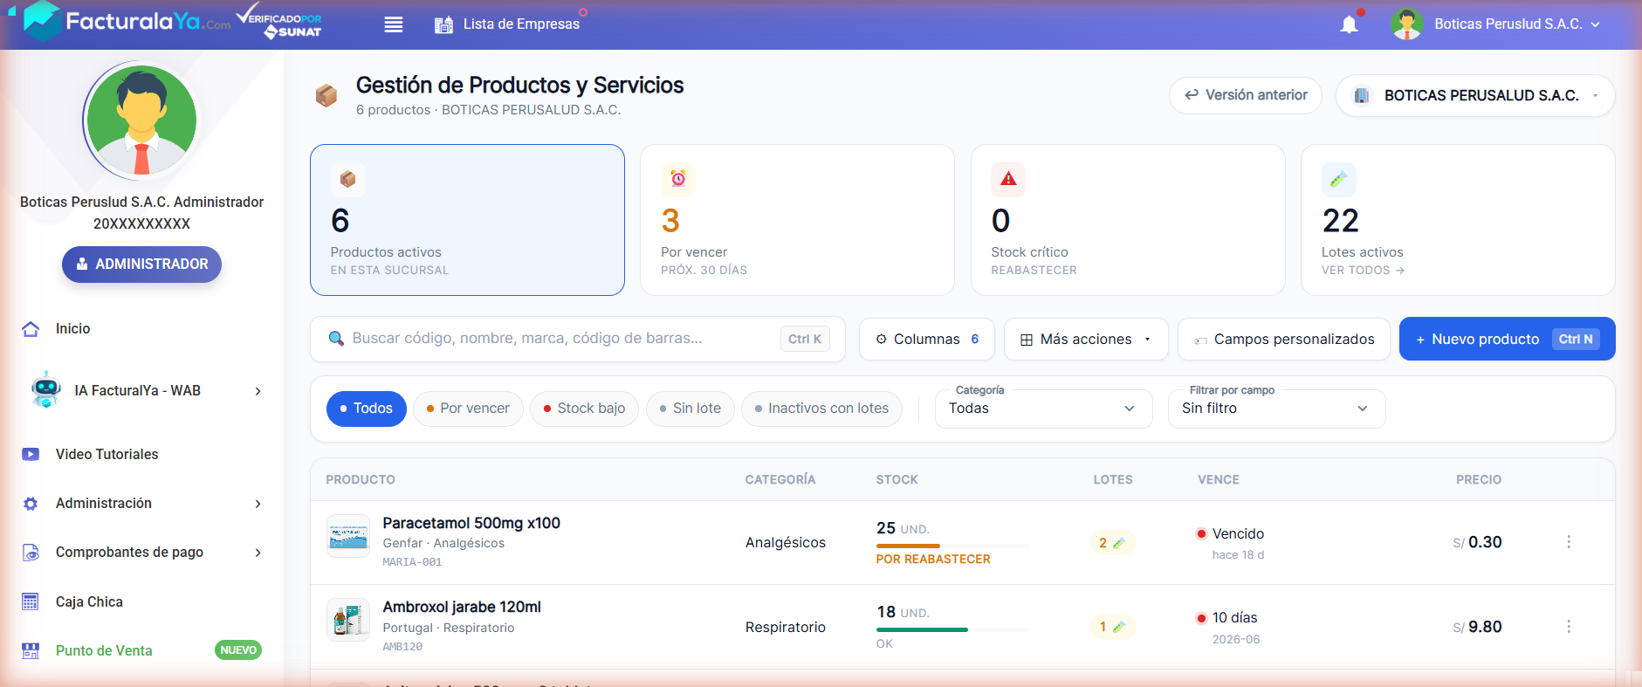Click the test tube icon on Lotes activos card
1642x687 pixels.
click(1338, 179)
